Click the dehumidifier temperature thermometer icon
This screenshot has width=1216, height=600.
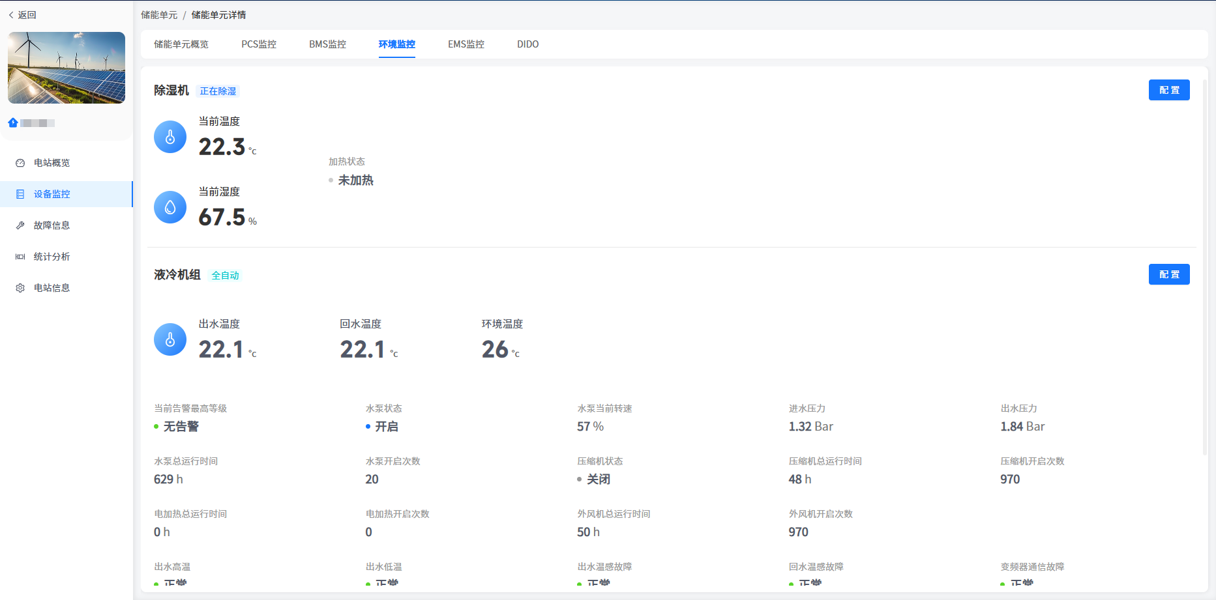170,137
